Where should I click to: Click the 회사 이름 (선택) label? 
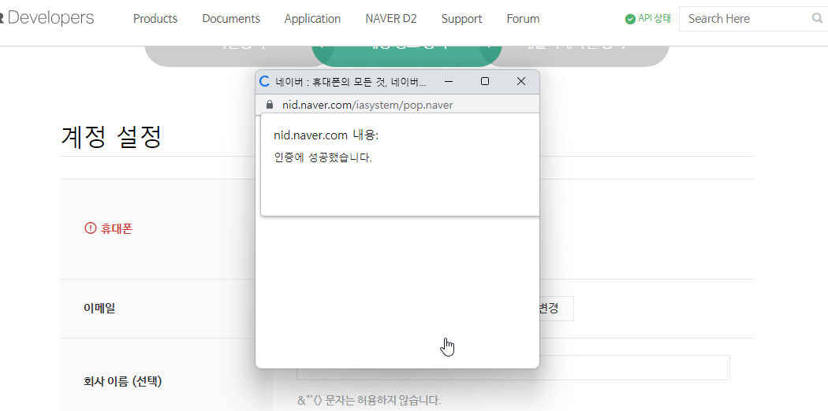tap(122, 381)
